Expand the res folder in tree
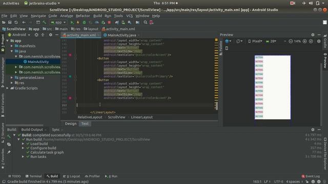The width and height of the screenshot is (328, 184). click(12, 83)
